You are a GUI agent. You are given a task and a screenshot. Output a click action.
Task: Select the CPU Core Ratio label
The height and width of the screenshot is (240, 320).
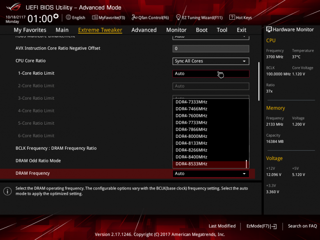(31, 61)
